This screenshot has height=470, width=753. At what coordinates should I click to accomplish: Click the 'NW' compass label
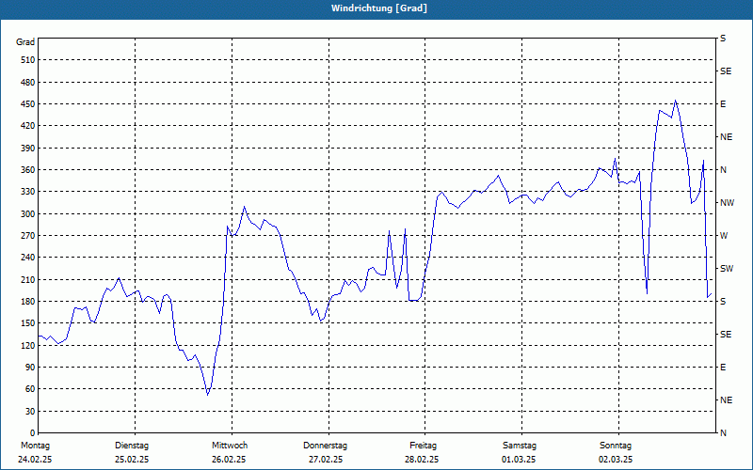[x=727, y=203]
